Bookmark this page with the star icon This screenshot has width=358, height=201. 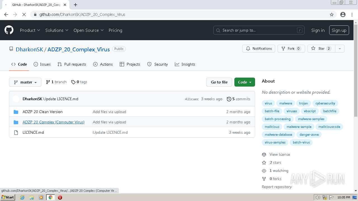click(332, 15)
